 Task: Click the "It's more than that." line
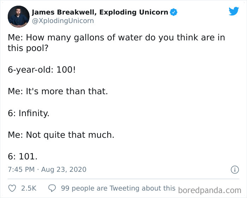pyautogui.click(x=58, y=91)
